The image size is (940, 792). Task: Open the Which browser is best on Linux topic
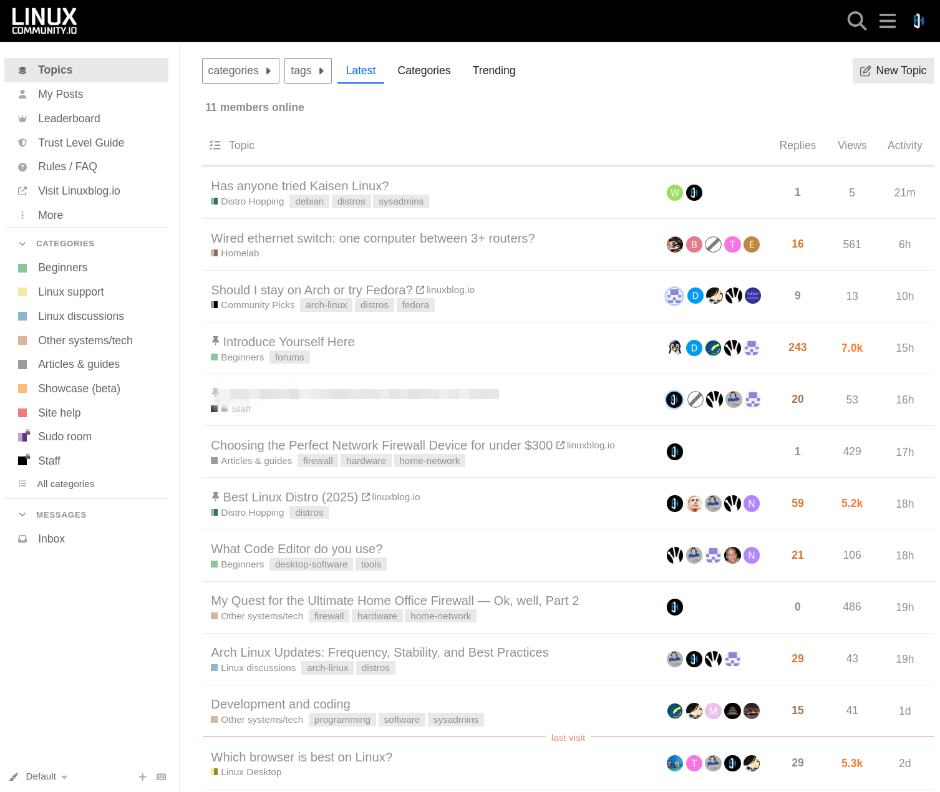[x=301, y=757]
